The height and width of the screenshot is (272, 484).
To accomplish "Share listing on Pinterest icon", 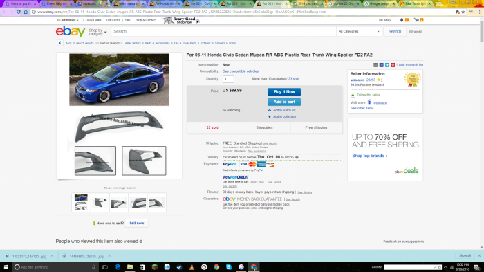I will (393, 65).
